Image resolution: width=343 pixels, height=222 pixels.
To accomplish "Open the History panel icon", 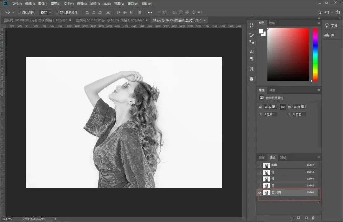I will (252, 25).
